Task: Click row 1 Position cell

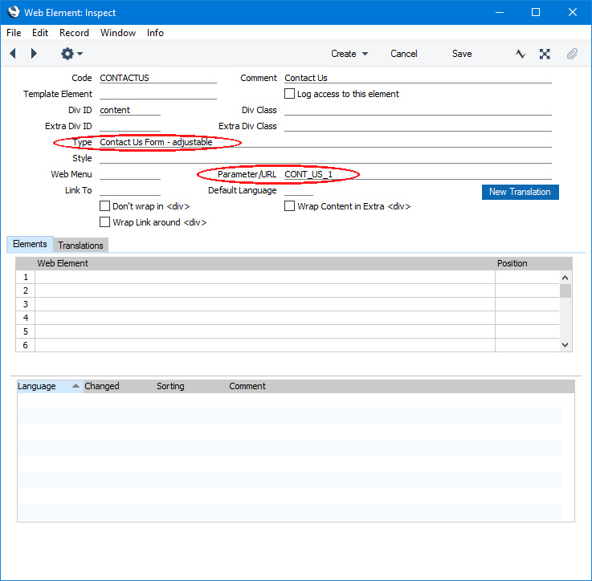Action: coord(527,277)
